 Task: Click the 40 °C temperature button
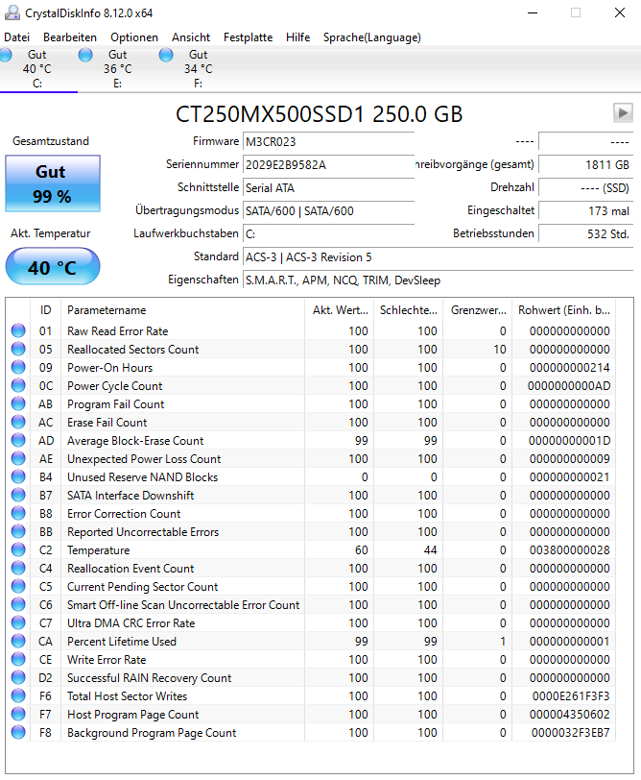tap(53, 267)
